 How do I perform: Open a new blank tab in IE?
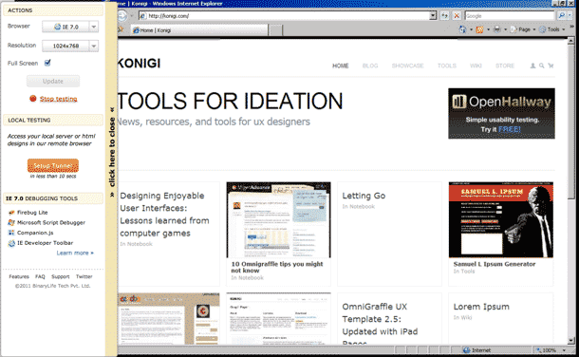pos(275,30)
